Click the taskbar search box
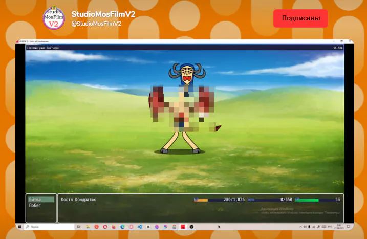Screen dimensions: 367x239 coord(49,227)
